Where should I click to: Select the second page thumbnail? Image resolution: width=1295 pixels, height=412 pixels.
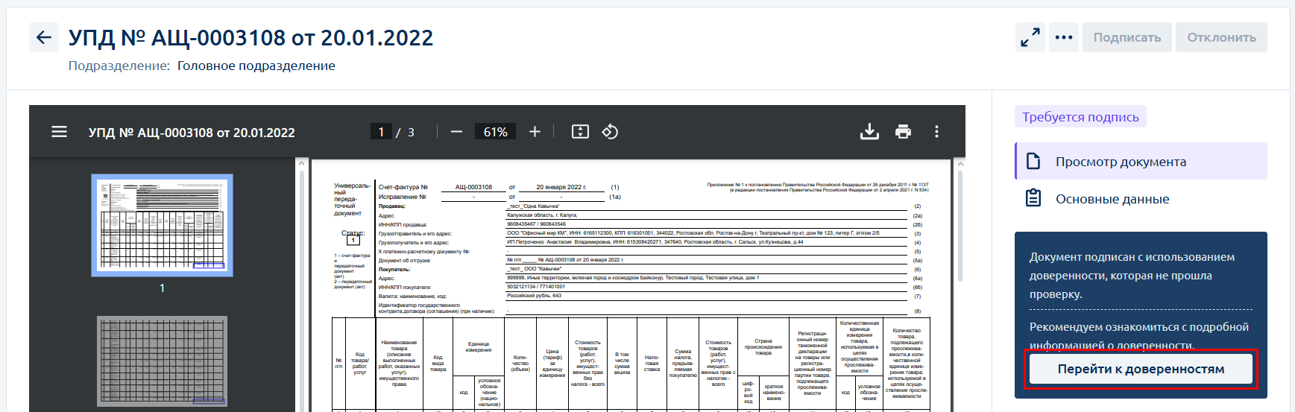162,361
